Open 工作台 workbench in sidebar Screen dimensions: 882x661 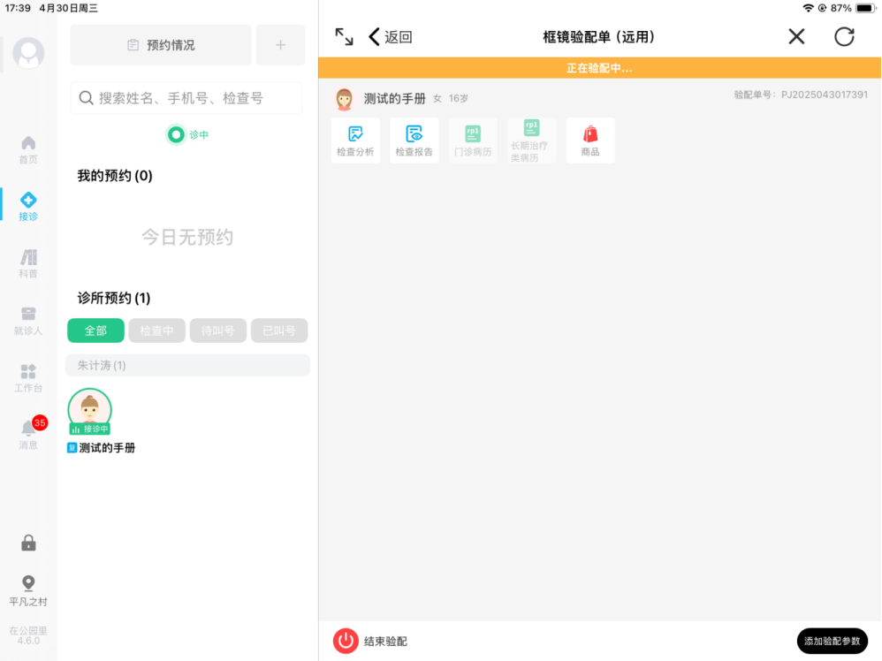coord(28,377)
